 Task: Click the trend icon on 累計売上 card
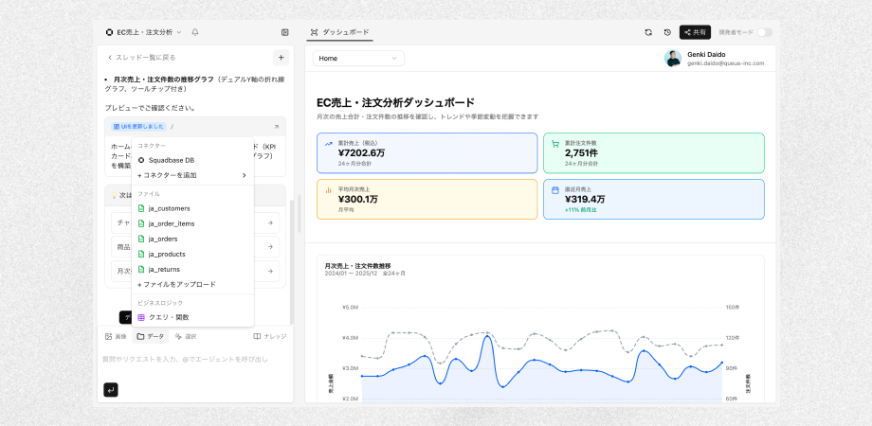point(329,144)
